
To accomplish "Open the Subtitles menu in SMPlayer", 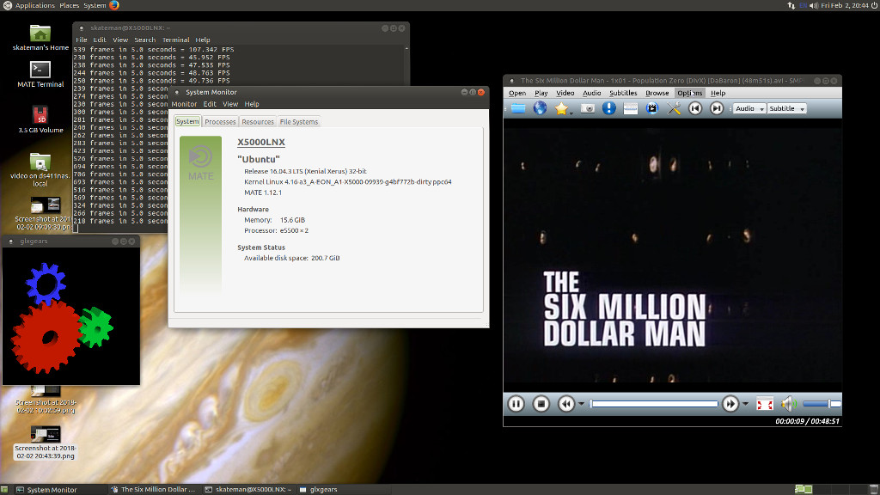I will [x=623, y=93].
